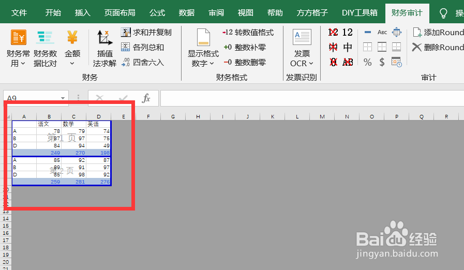Click total cell 276
The image size is (464, 270).
point(98,182)
